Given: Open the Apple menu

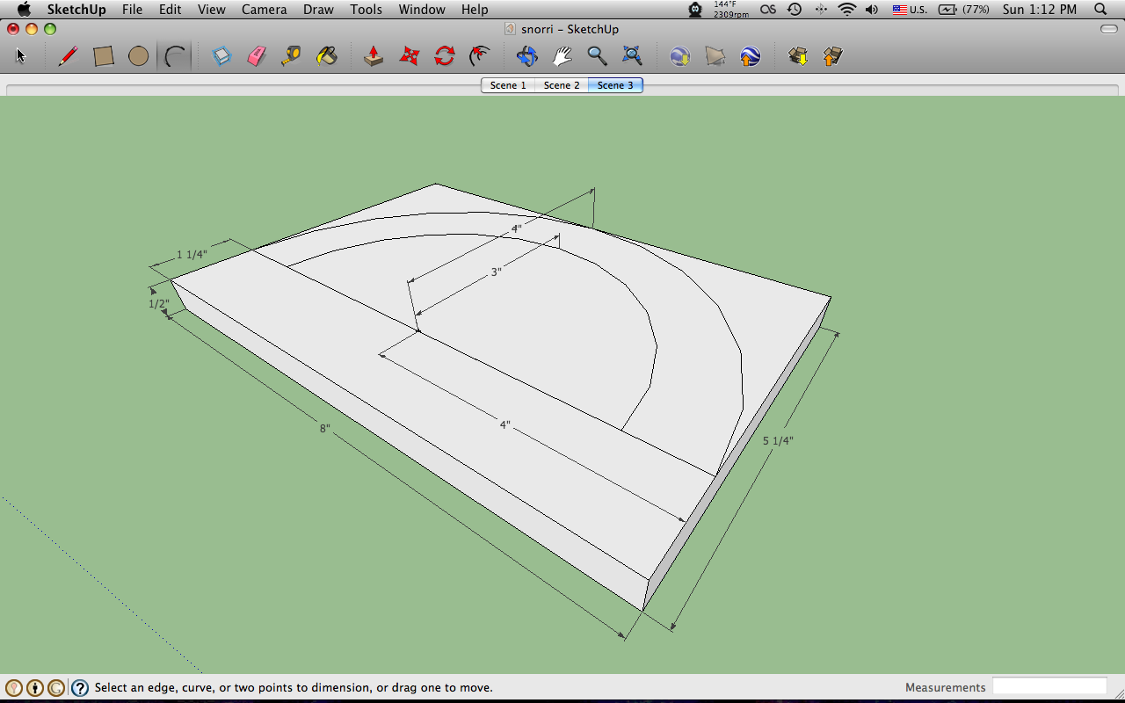Looking at the screenshot, I should [24, 10].
